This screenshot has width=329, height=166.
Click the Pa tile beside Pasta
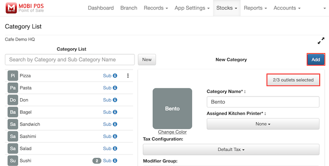point(13,88)
